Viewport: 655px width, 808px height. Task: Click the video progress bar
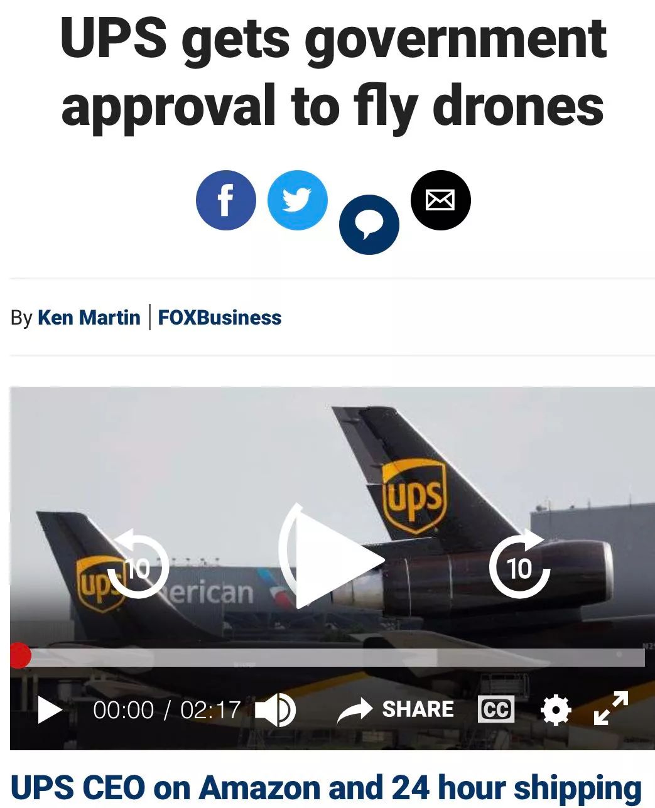[x=328, y=657]
